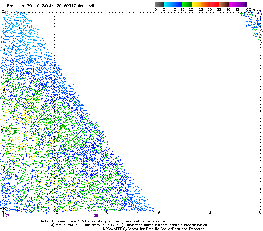Screen dimensions: 263x231
Task: Click the "-6" longitude axis label
Action: click(x=157, y=213)
